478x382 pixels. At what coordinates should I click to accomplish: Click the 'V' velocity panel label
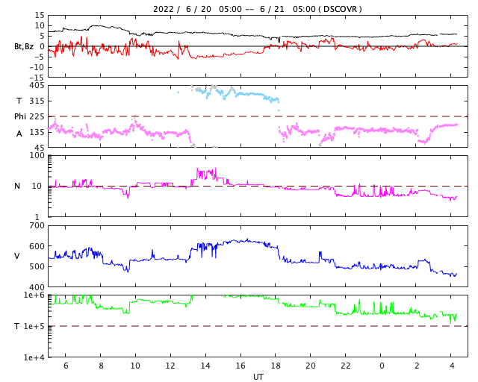[17, 256]
